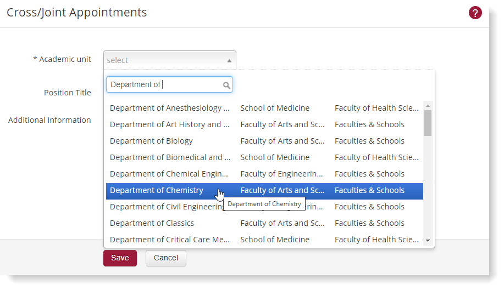Click the search magnifier icon in dropdown
Image resolution: width=504 pixels, height=290 pixels.
pyautogui.click(x=226, y=85)
